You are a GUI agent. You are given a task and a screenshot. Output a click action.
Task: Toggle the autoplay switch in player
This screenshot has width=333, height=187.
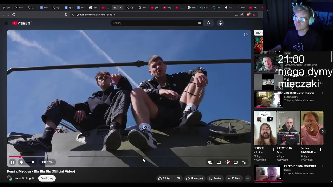210,162
